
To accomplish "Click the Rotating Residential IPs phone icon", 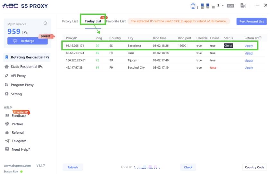I will 7,57.
